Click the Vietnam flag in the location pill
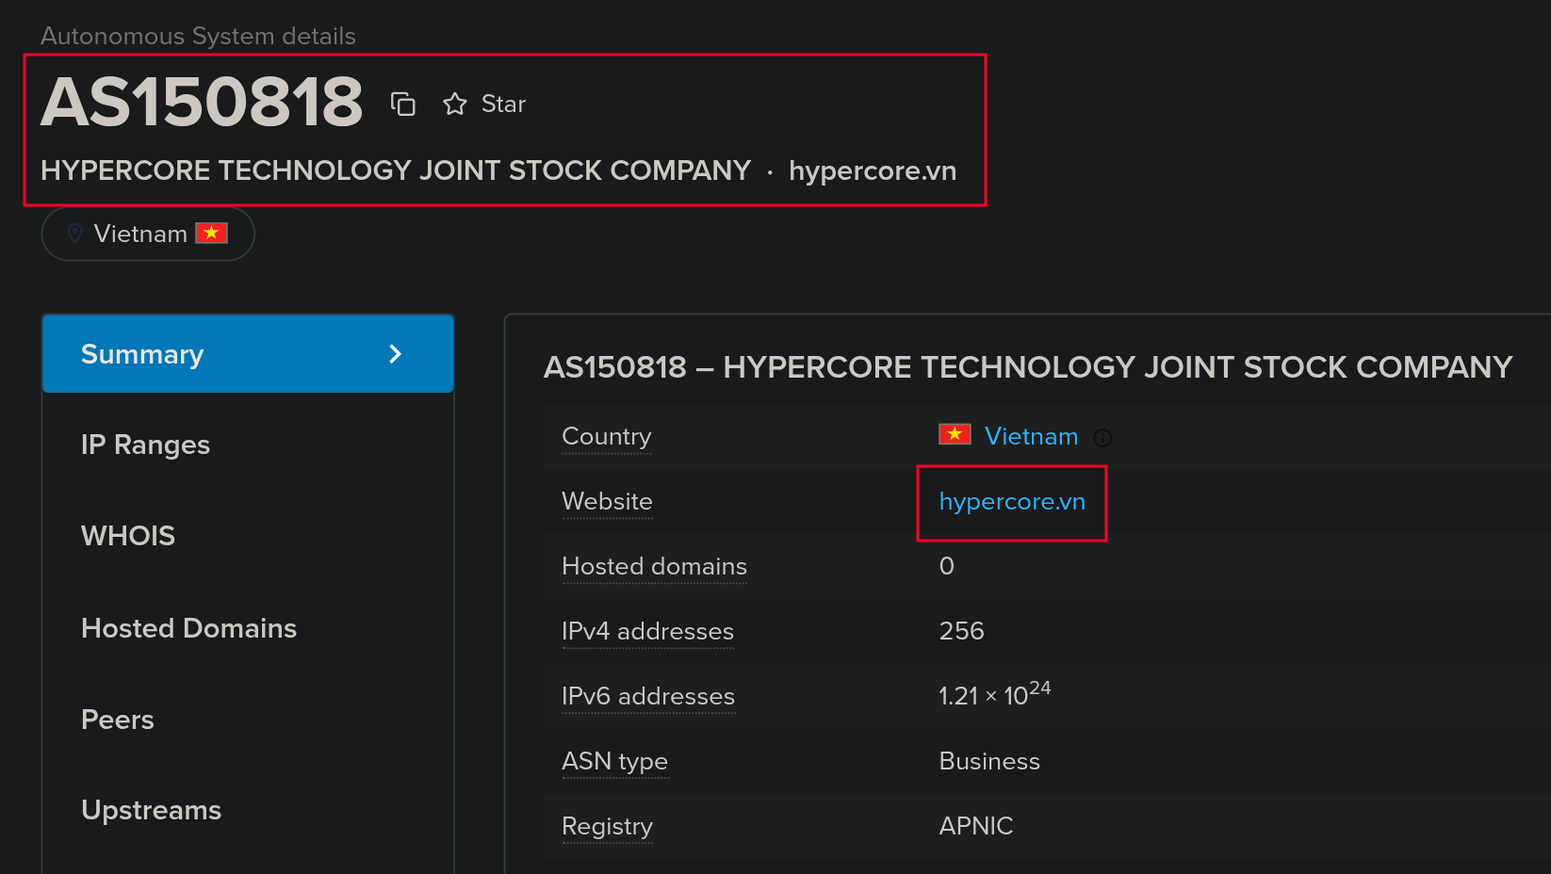 [211, 233]
